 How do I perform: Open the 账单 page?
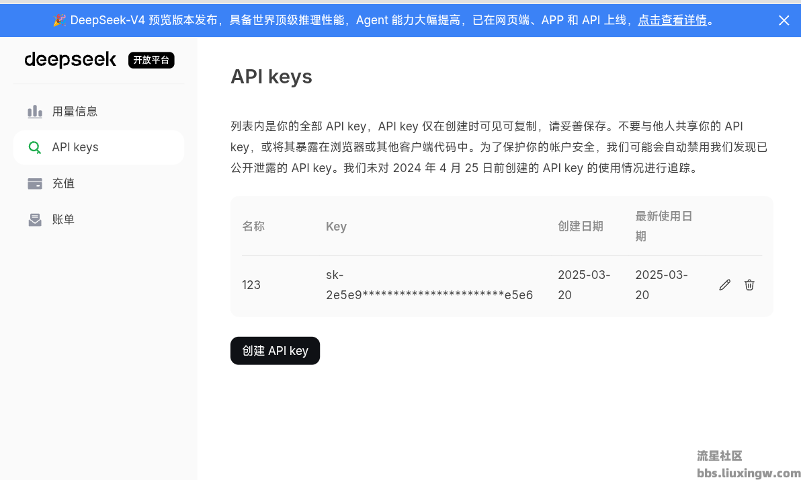[99, 220]
